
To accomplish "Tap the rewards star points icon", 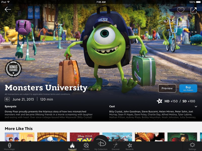I will coord(160,101).
